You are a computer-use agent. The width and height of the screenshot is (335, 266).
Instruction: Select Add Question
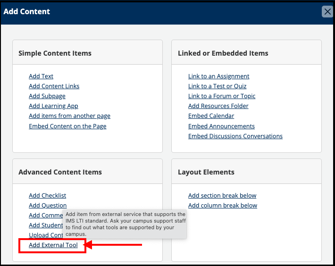pyautogui.click(x=48, y=205)
